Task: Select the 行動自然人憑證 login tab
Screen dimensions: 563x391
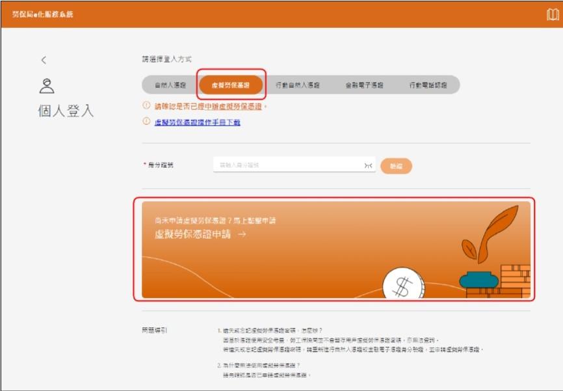Action: coord(298,85)
